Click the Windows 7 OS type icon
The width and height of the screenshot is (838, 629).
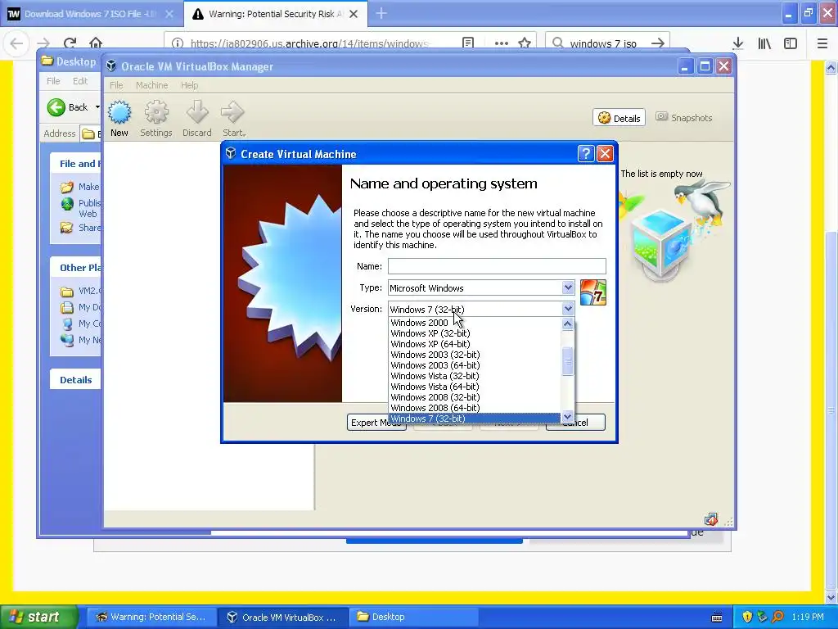tap(593, 292)
